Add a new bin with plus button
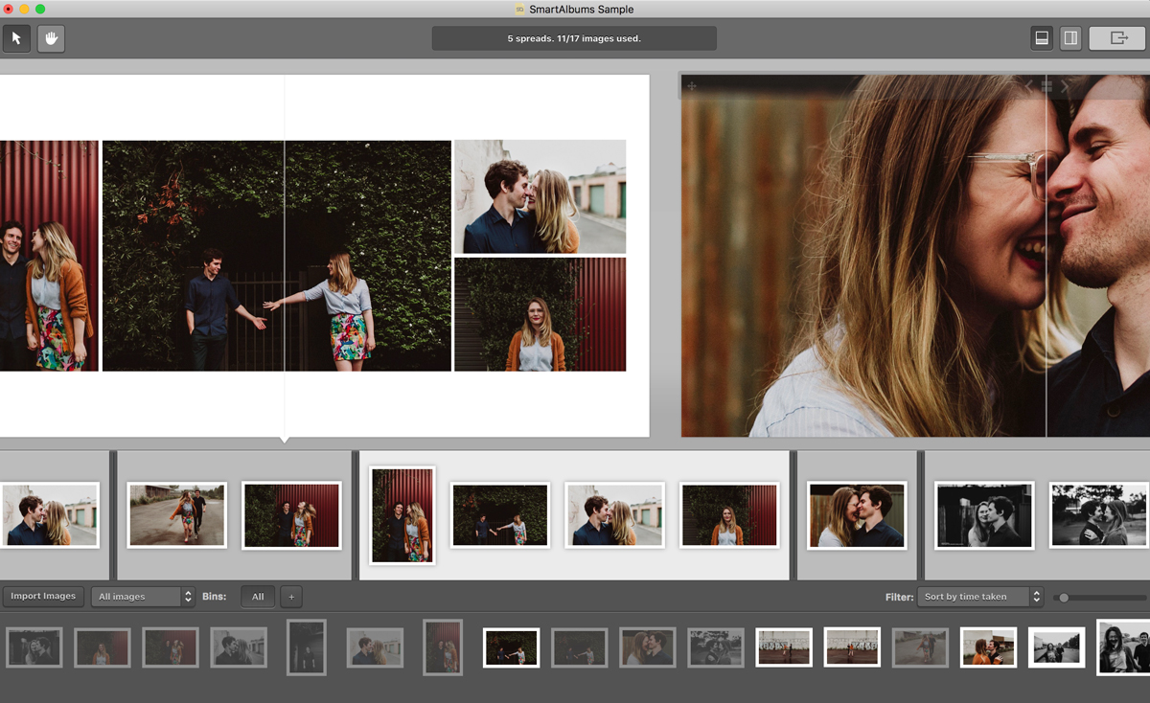This screenshot has height=703, width=1150. point(291,597)
